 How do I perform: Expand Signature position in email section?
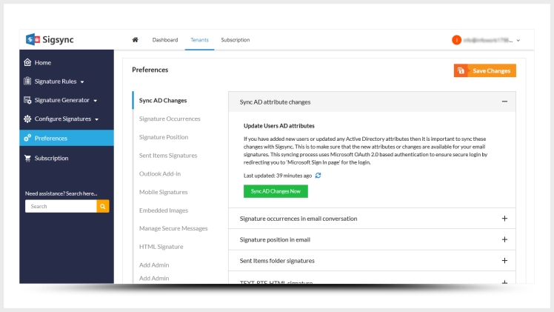tap(504, 239)
